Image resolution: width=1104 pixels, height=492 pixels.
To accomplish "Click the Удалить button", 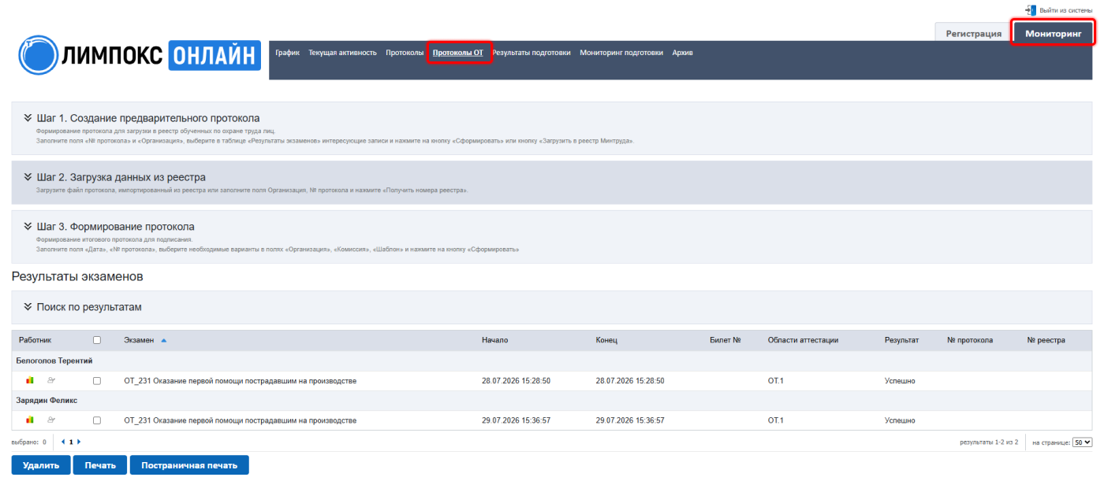I will pyautogui.click(x=41, y=465).
